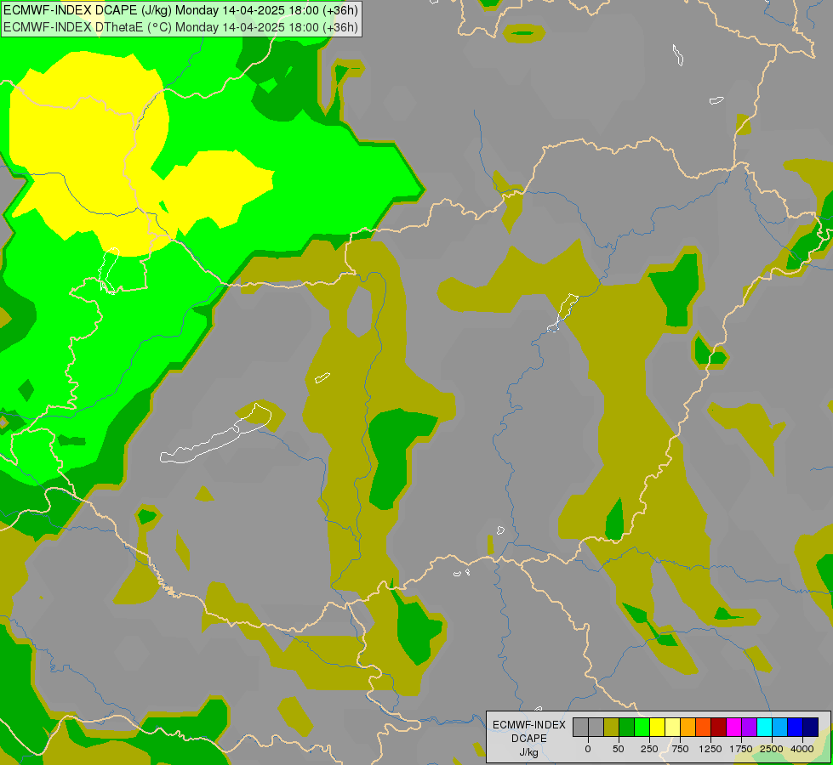Click the red-orange legend swatch before 1250
833x765 pixels.
[704, 727]
